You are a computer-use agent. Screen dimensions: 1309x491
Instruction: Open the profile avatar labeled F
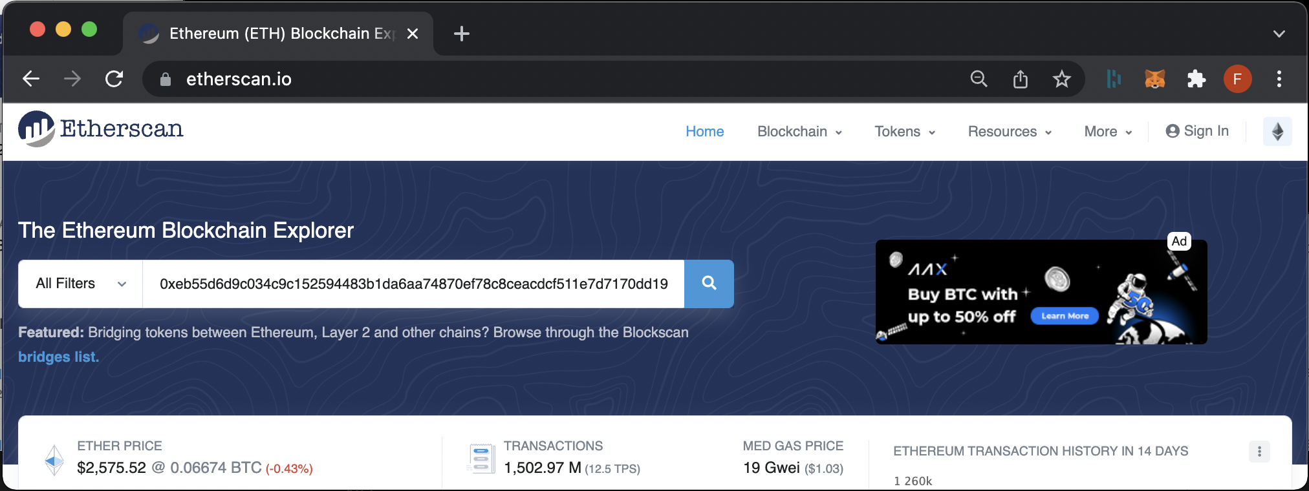tap(1237, 79)
